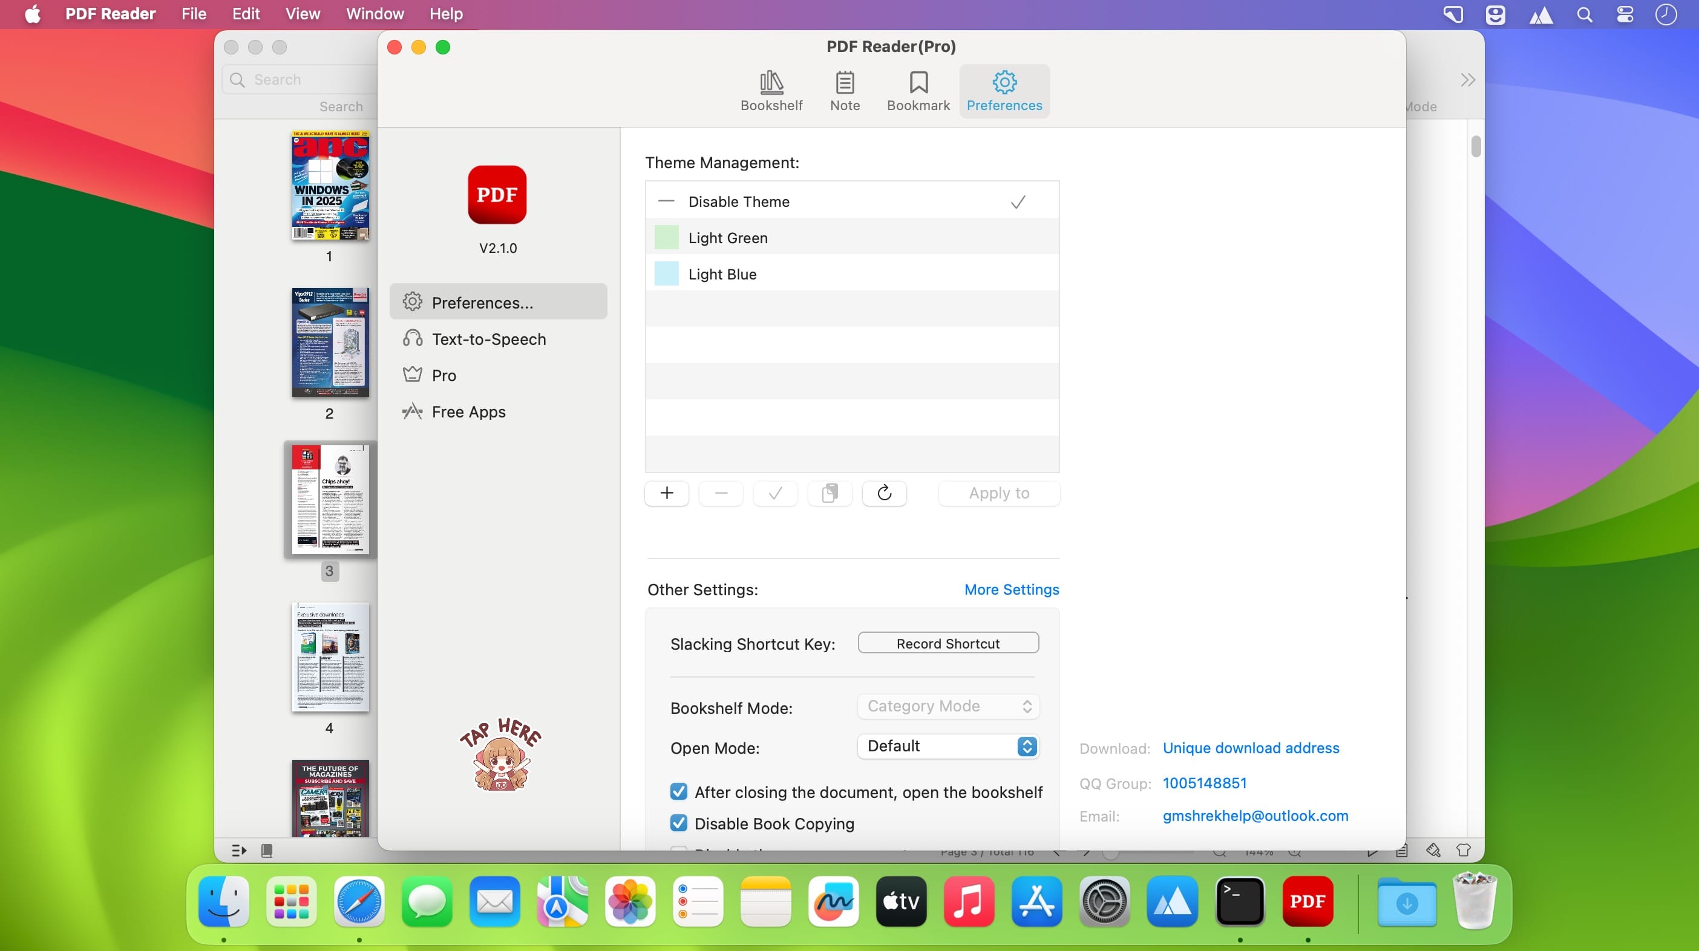The width and height of the screenshot is (1699, 951).
Task: Open Freeform from the Dock
Action: [x=834, y=901]
